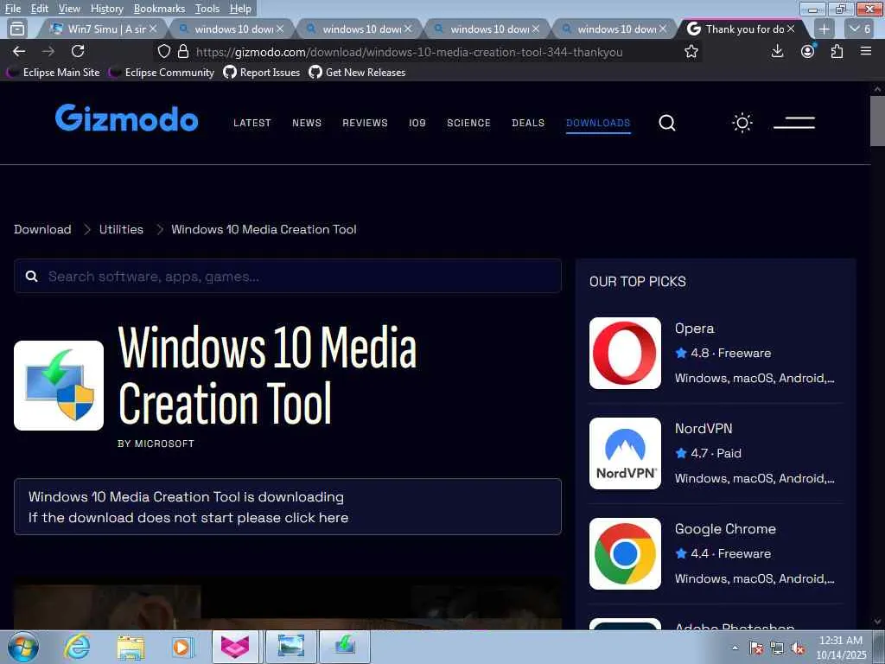Click the Windows 10 Media Creation Tool breadcrumb
Screen dimensions: 885x664
264,229
